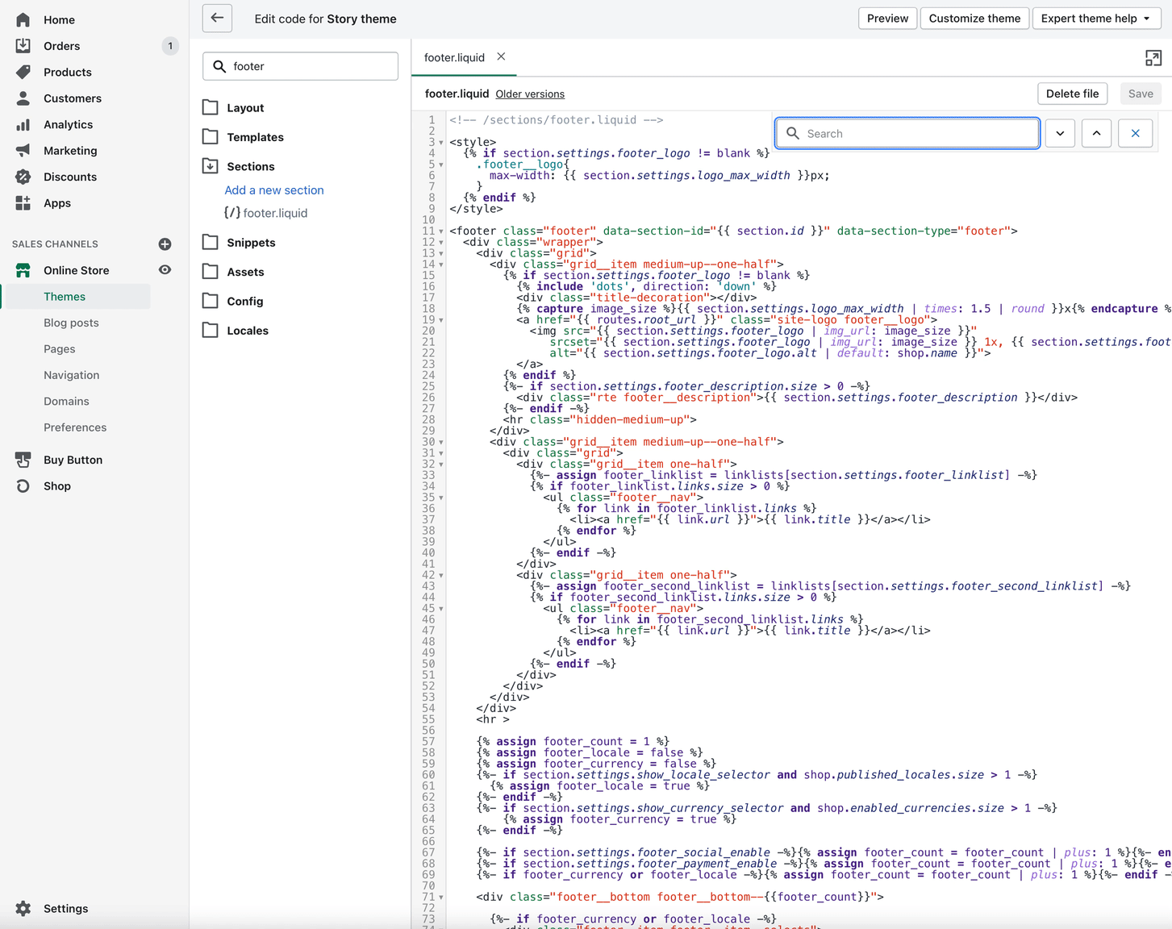Open Analytics via bar chart icon
The width and height of the screenshot is (1172, 929).
[x=23, y=124]
